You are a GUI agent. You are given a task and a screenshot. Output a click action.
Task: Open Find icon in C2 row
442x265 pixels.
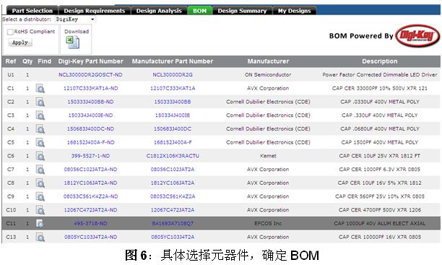tap(40, 102)
